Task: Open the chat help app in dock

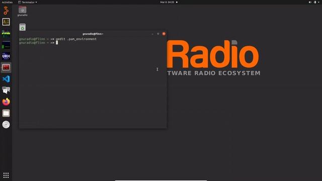Action: [6, 90]
